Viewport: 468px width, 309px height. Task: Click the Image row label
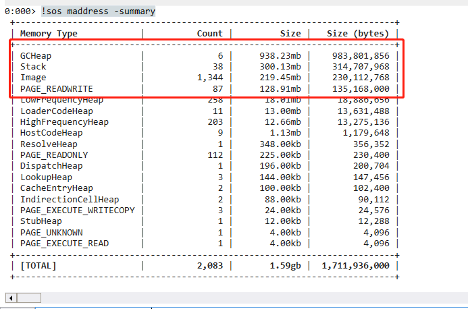pyautogui.click(x=34, y=78)
